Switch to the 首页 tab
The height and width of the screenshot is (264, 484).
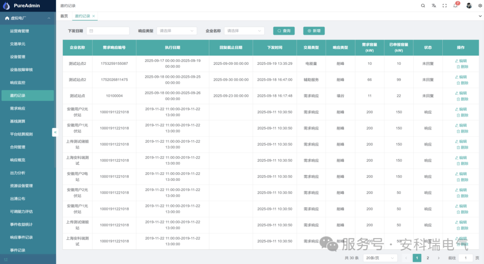coord(63,15)
